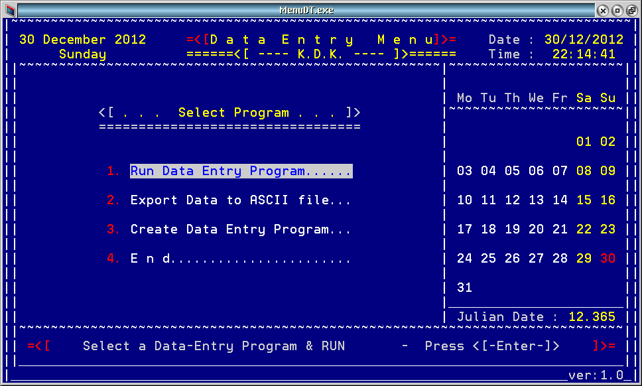Screen dimensions: 642x386
Task: Click the red number 1 marker
Action: pyautogui.click(x=113, y=171)
